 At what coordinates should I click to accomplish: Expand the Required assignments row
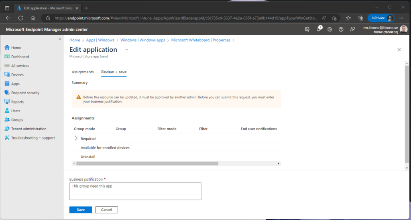click(76, 138)
